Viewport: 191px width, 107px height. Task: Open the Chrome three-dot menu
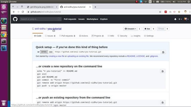[190, 12]
